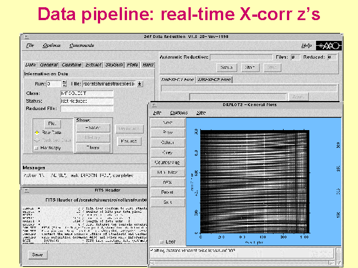Switch to the SkySub tab
Image resolution: width=358 pixels, height=268 pixels.
pyautogui.click(x=114, y=65)
